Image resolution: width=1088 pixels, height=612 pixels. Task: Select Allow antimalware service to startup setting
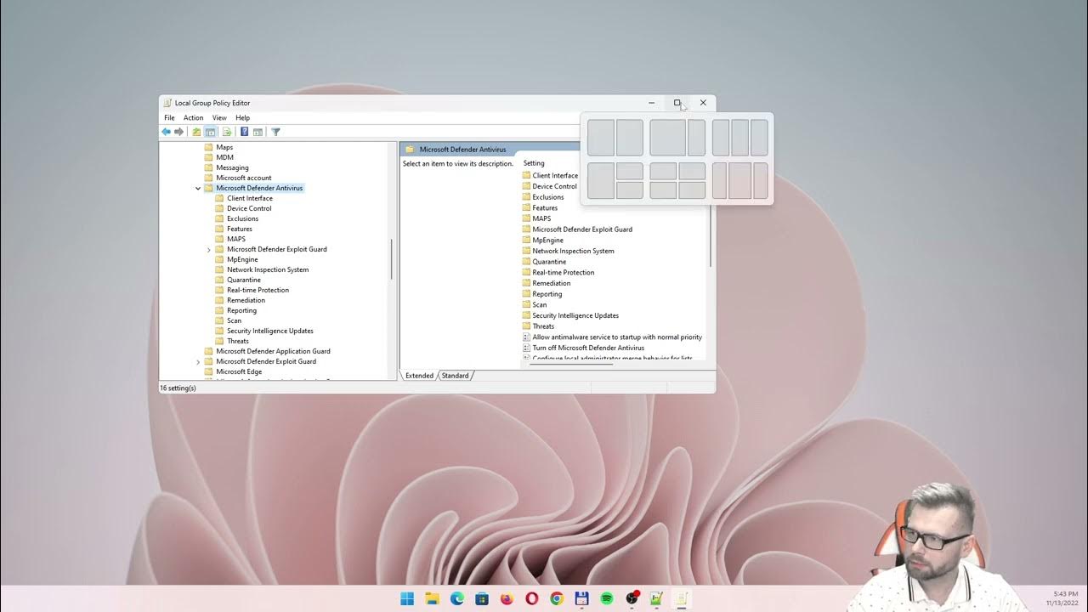tap(617, 337)
